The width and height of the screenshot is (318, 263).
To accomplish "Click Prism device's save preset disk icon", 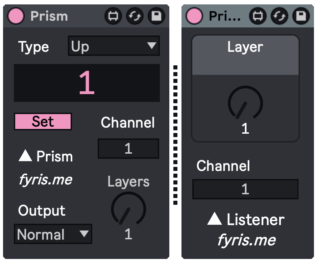I will click(x=156, y=16).
